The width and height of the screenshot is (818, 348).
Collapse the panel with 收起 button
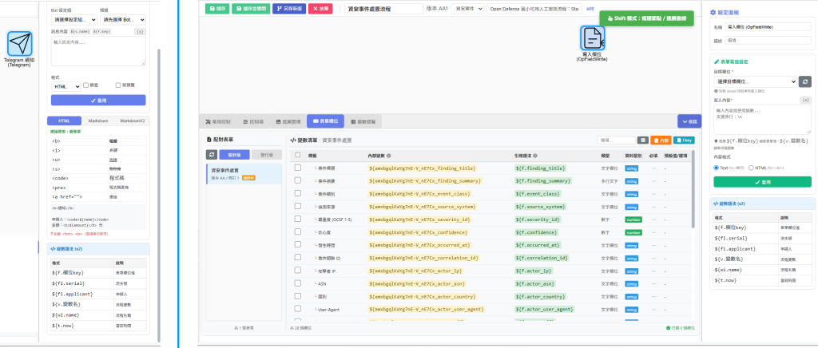pyautogui.click(x=689, y=121)
